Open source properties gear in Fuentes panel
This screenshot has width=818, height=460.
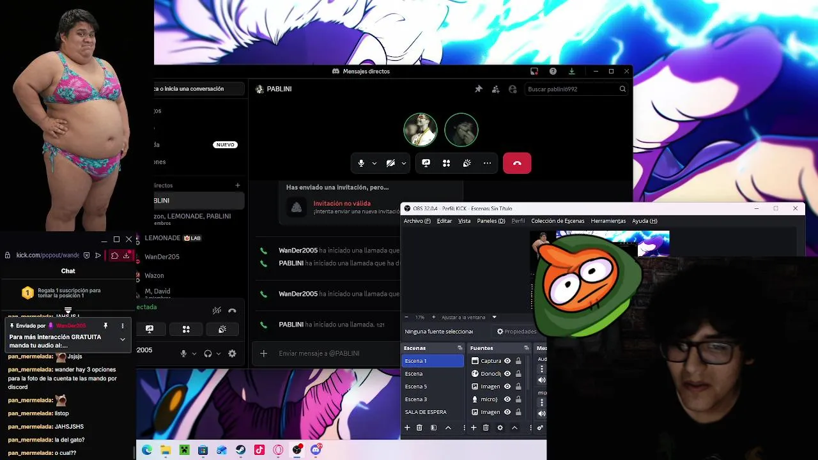tap(500, 428)
